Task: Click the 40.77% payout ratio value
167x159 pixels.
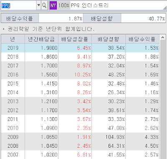Action: click(143, 18)
